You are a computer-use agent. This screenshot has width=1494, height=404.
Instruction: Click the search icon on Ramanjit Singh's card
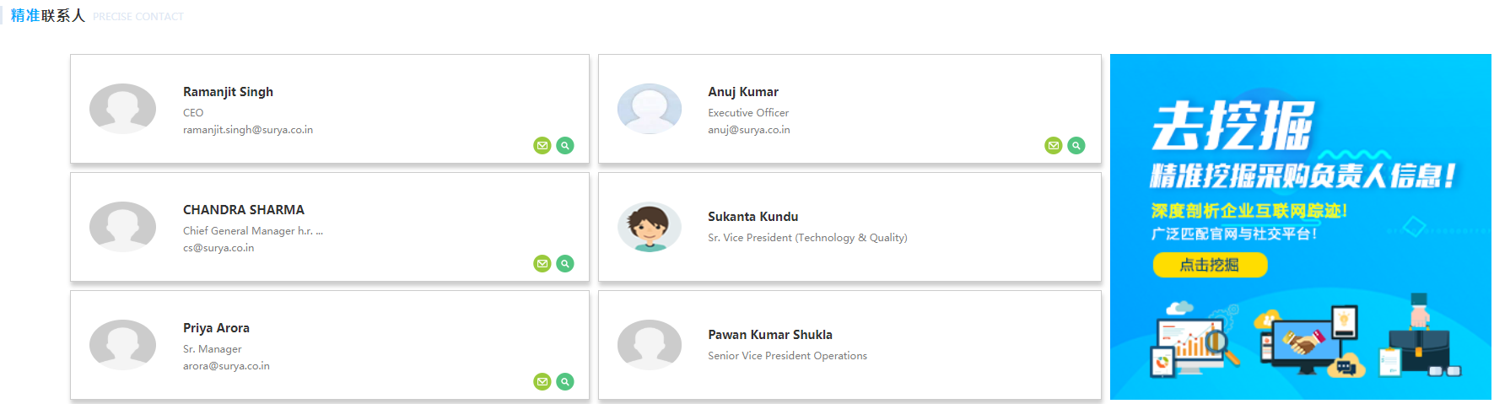[x=565, y=146]
